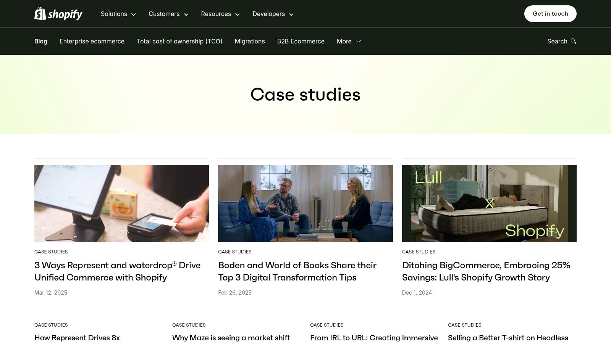The height and width of the screenshot is (343, 611).
Task: Go to the Blog section
Action: pos(41,41)
